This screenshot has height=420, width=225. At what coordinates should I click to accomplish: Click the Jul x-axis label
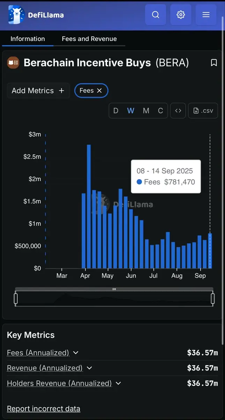pyautogui.click(x=153, y=276)
